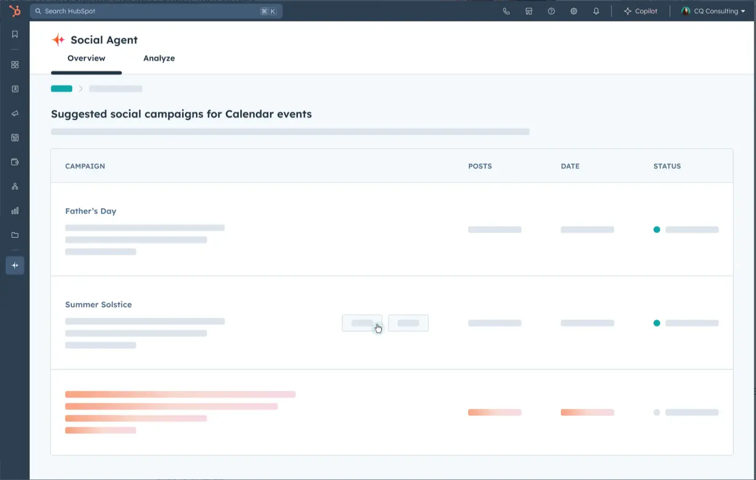Click the Help question mark icon
The height and width of the screenshot is (480, 756).
[551, 11]
